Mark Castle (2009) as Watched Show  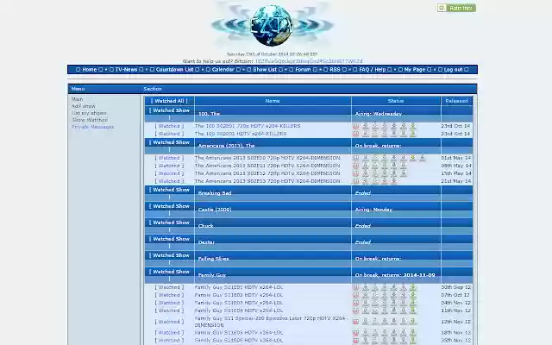coord(169,210)
